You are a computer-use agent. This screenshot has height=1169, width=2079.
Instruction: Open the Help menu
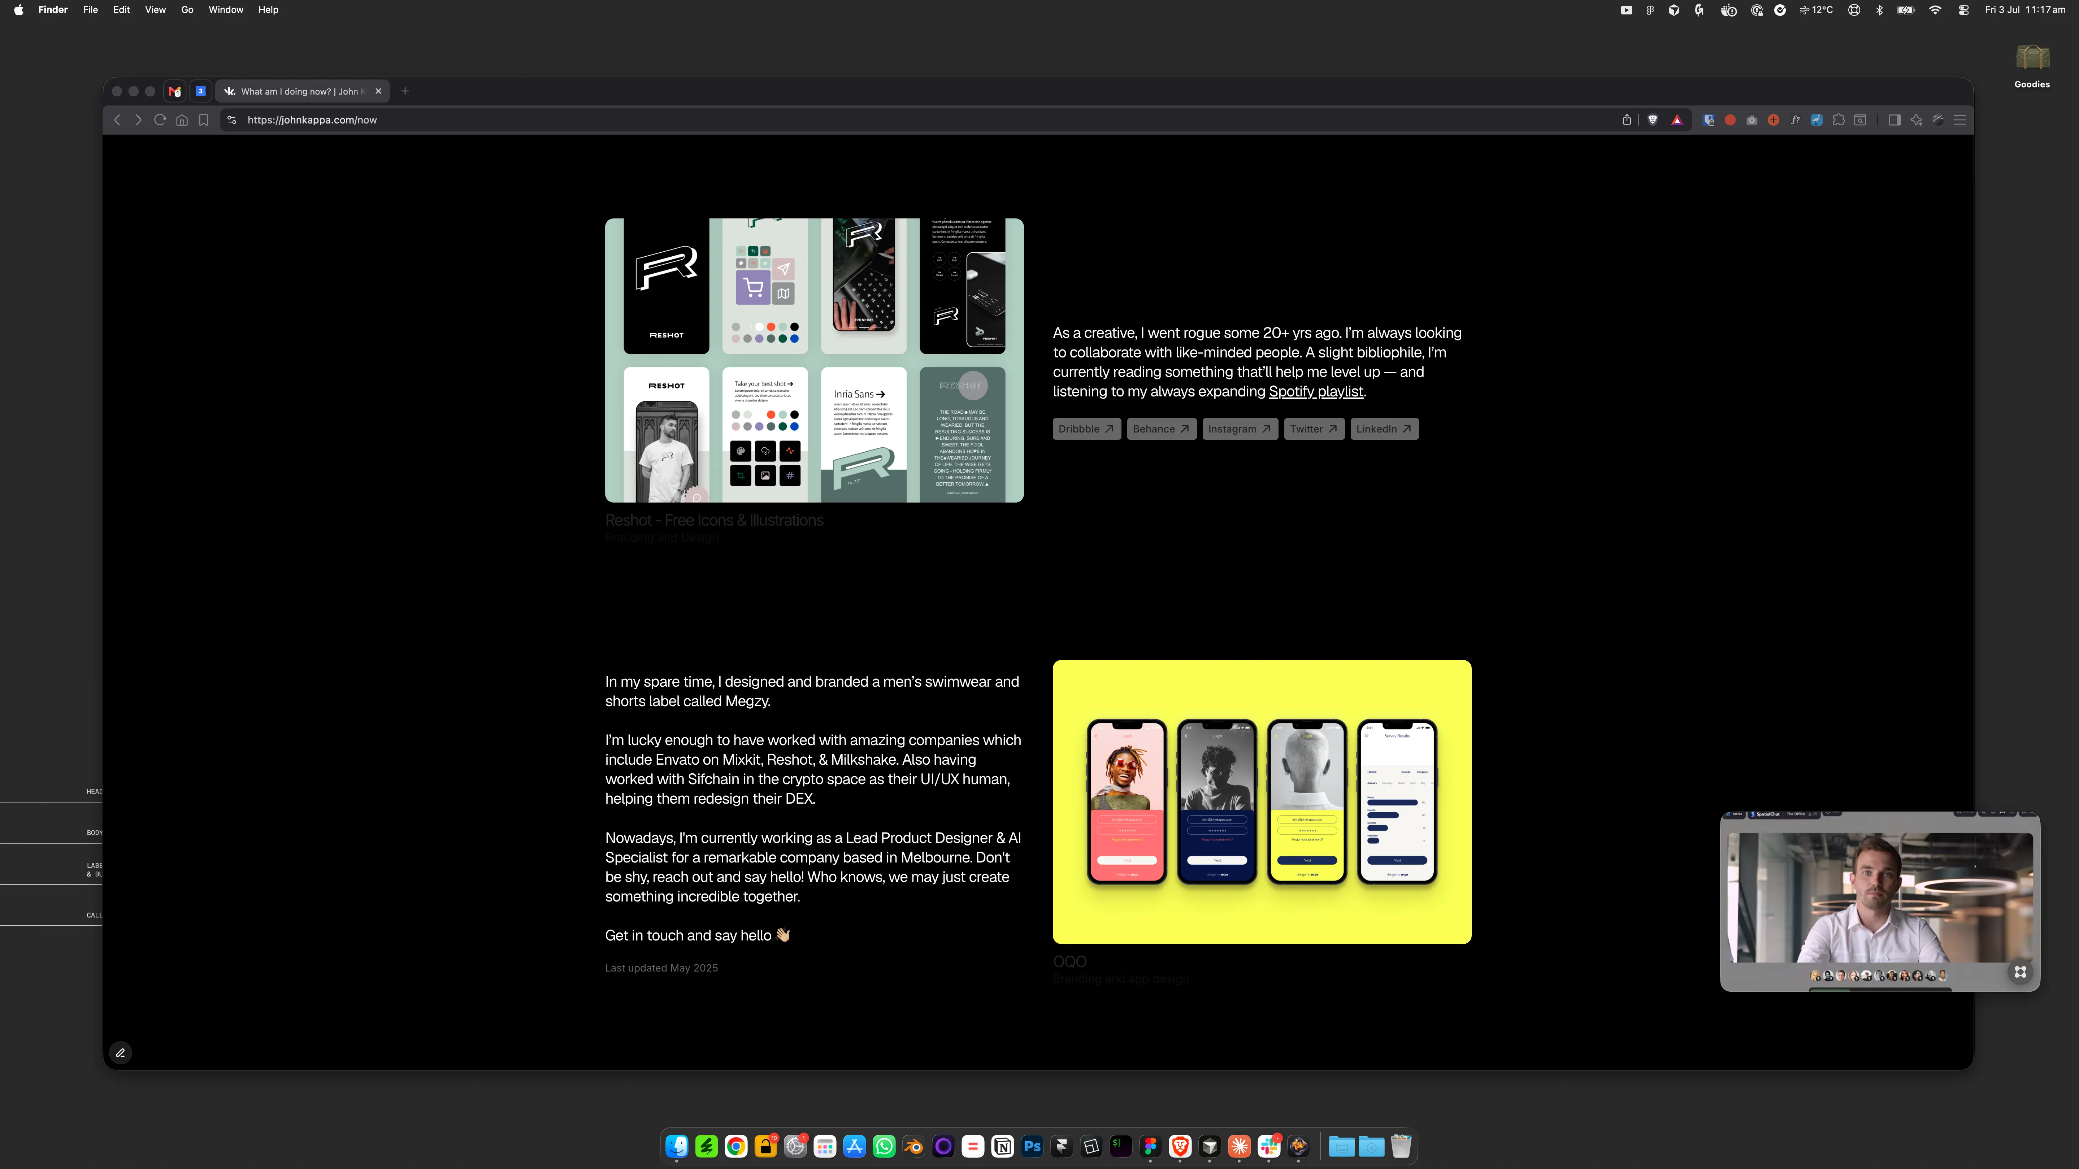click(268, 10)
